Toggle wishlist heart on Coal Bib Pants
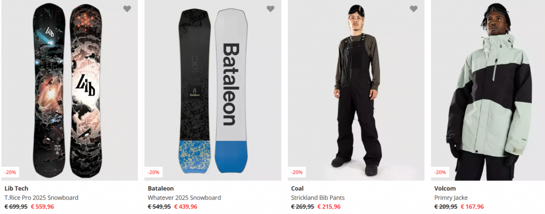This screenshot has width=545, height=214. (x=414, y=8)
